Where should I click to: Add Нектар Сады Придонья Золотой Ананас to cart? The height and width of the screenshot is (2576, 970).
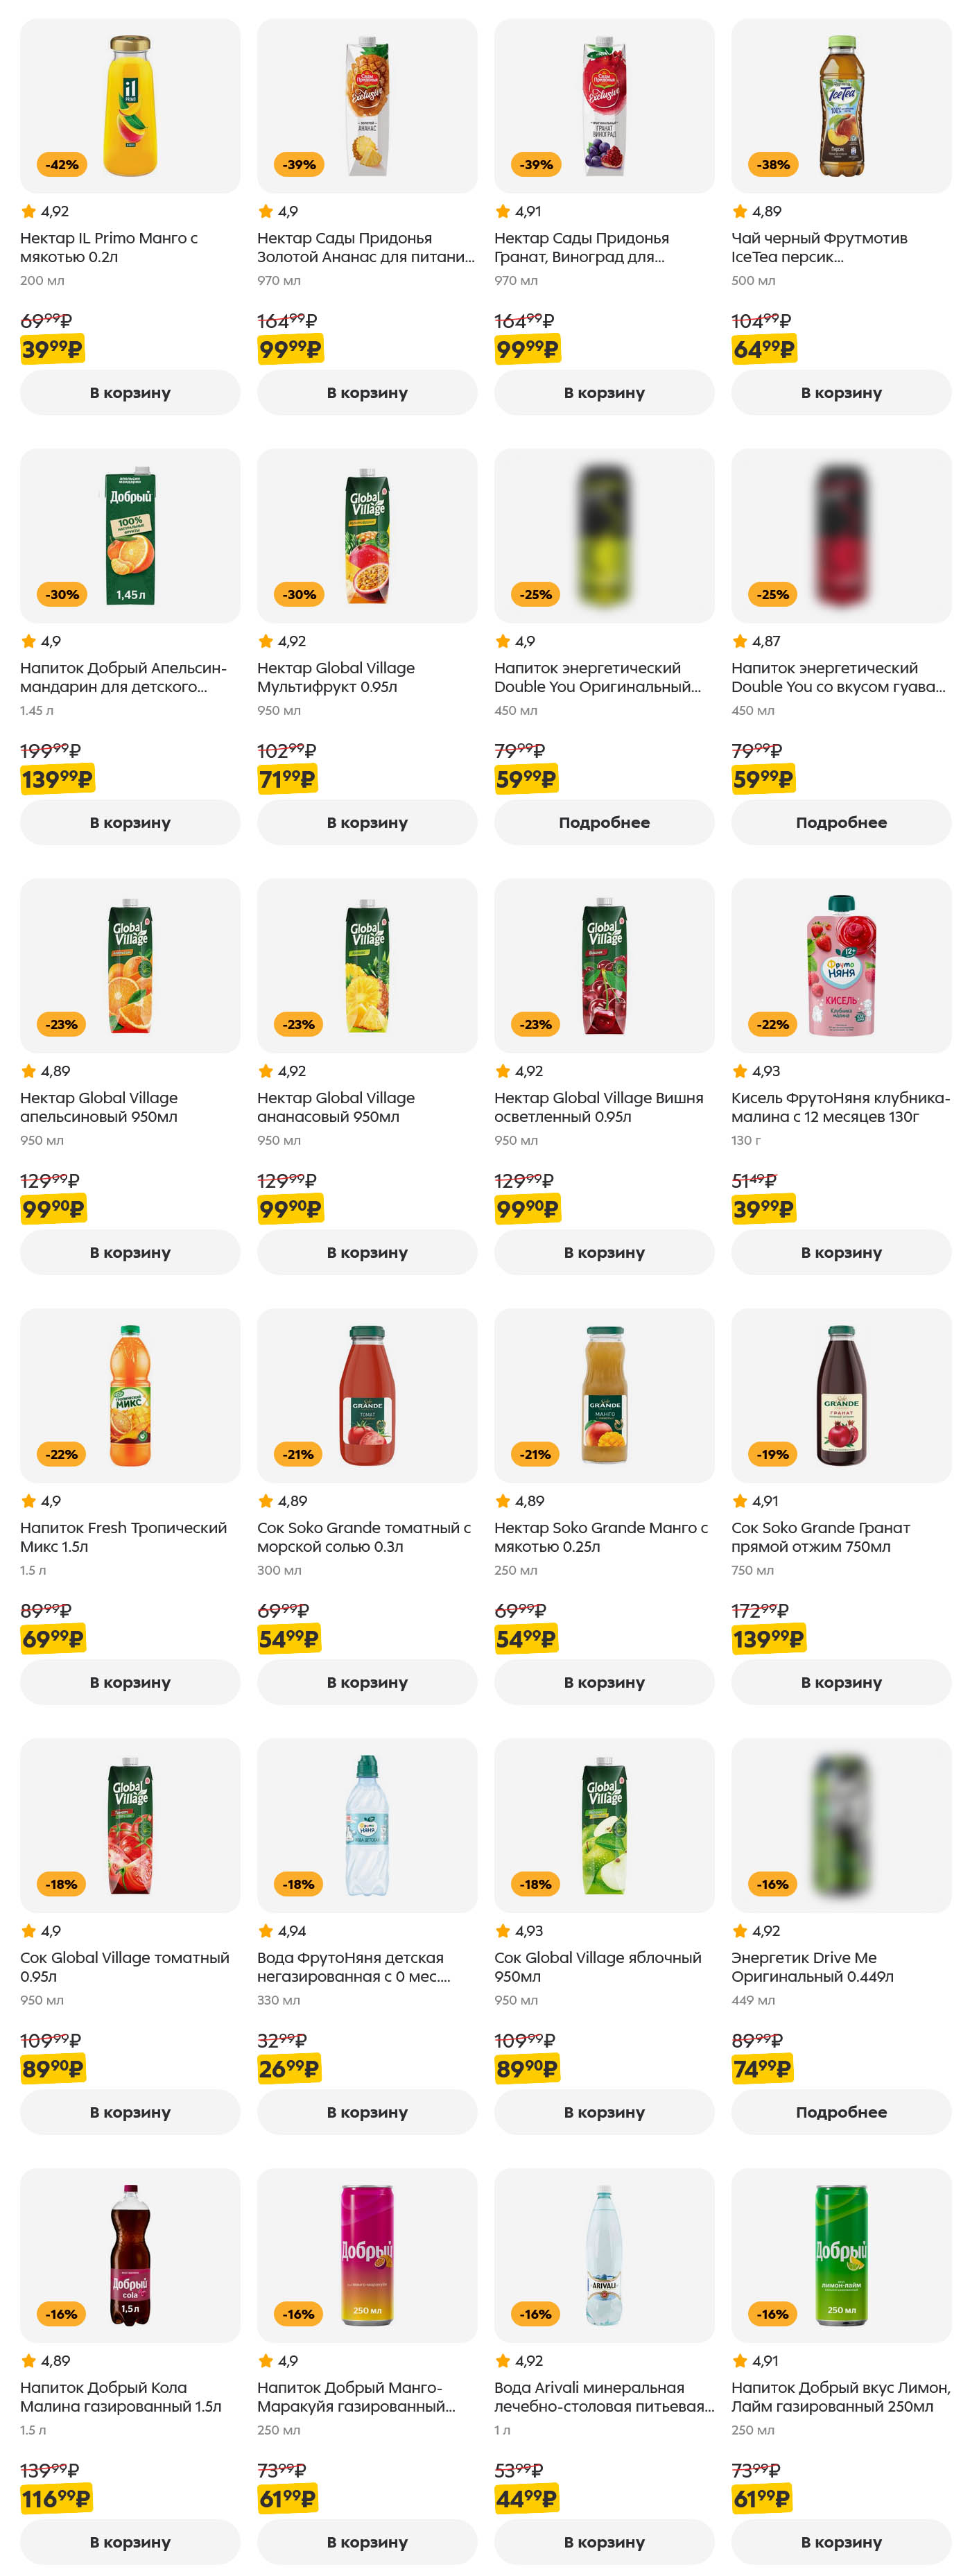point(367,393)
